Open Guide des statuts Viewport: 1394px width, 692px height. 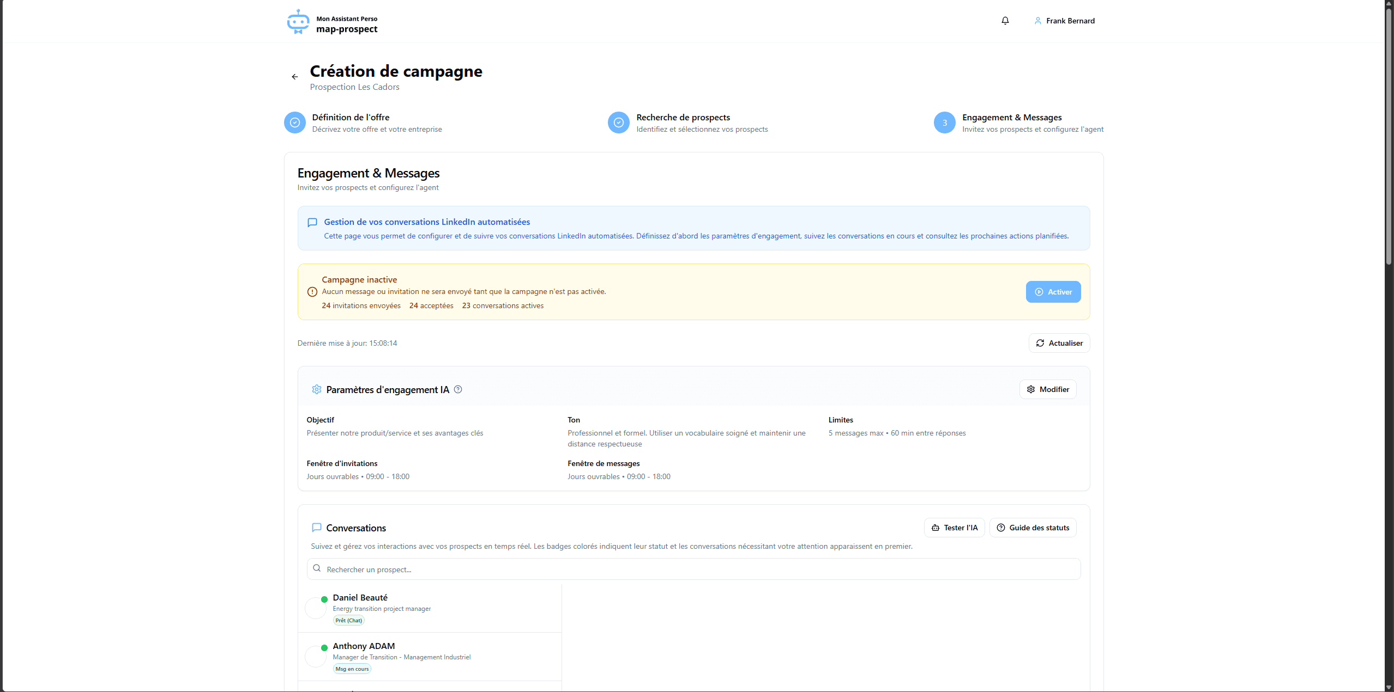point(1033,528)
